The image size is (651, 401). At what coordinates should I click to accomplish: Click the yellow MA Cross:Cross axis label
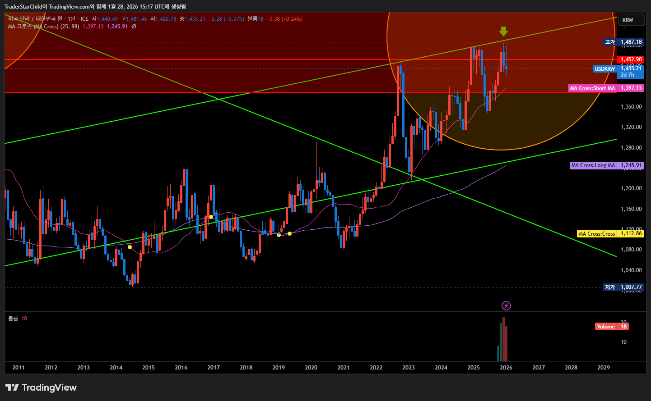tap(597, 233)
